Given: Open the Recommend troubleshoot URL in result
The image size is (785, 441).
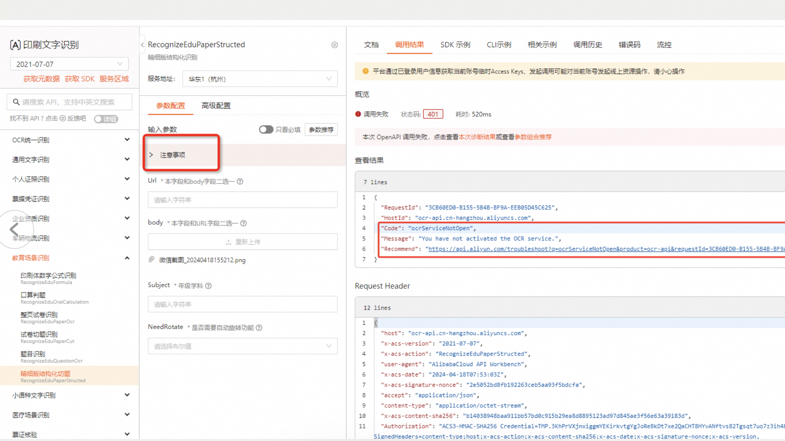Looking at the screenshot, I should (x=606, y=249).
